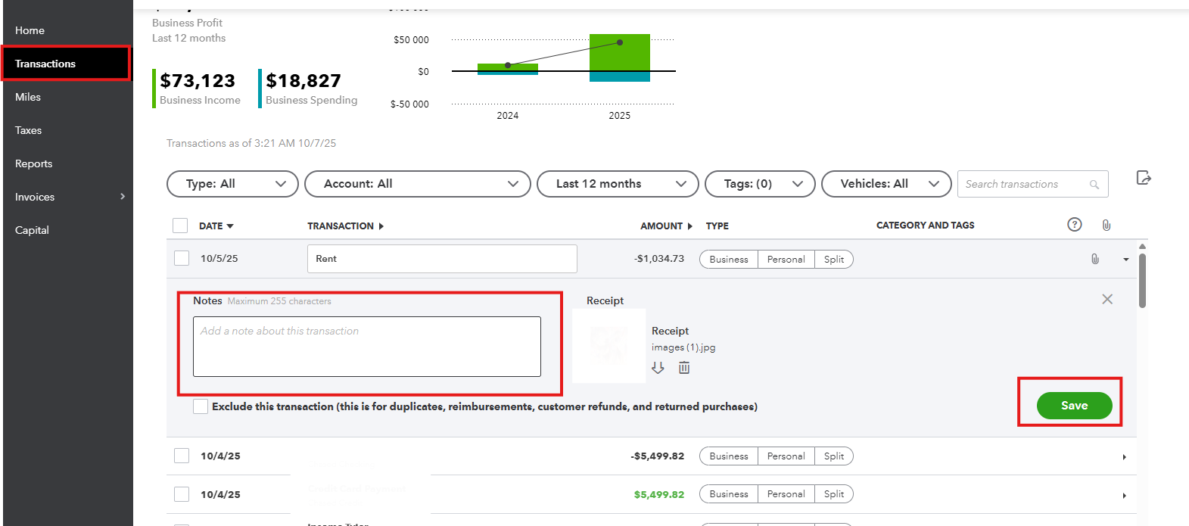The height and width of the screenshot is (526, 1189).
Task: Click the Notes text field
Action: pos(367,347)
